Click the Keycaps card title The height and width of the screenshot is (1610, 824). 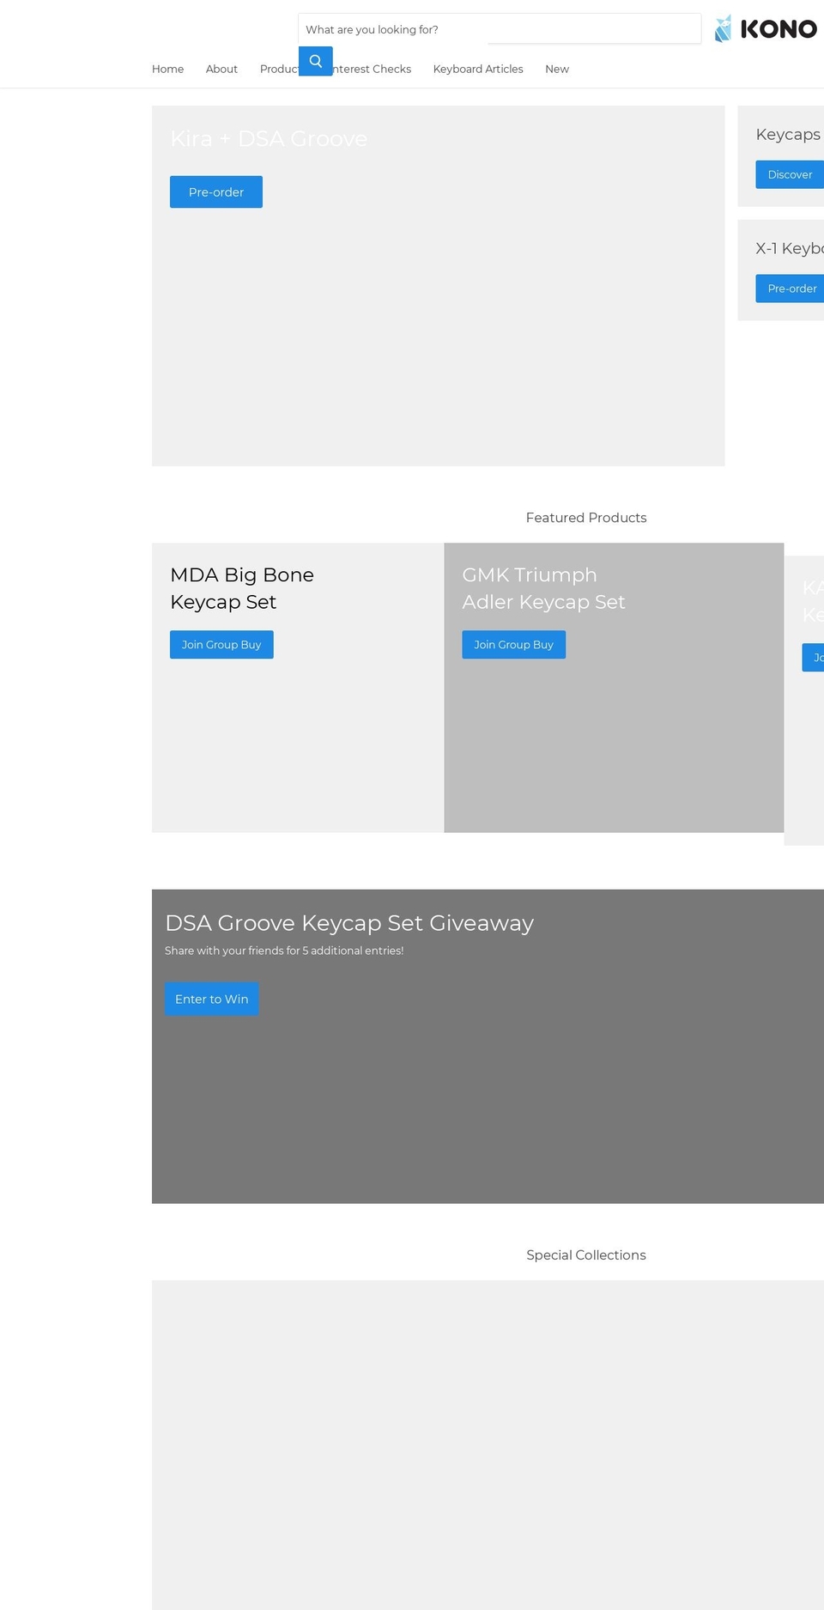pos(788,134)
